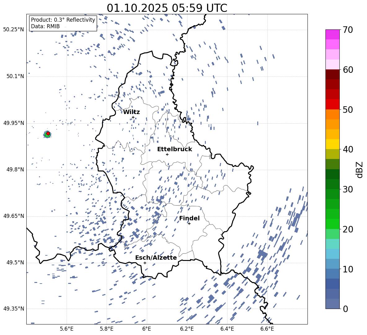Click the 50.25°N latitude label
Screen dimensions: 367x335
pyautogui.click(x=14, y=30)
